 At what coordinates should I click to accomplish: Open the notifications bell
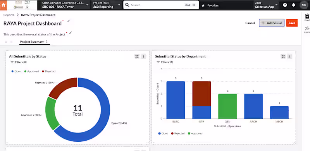[x=294, y=5]
